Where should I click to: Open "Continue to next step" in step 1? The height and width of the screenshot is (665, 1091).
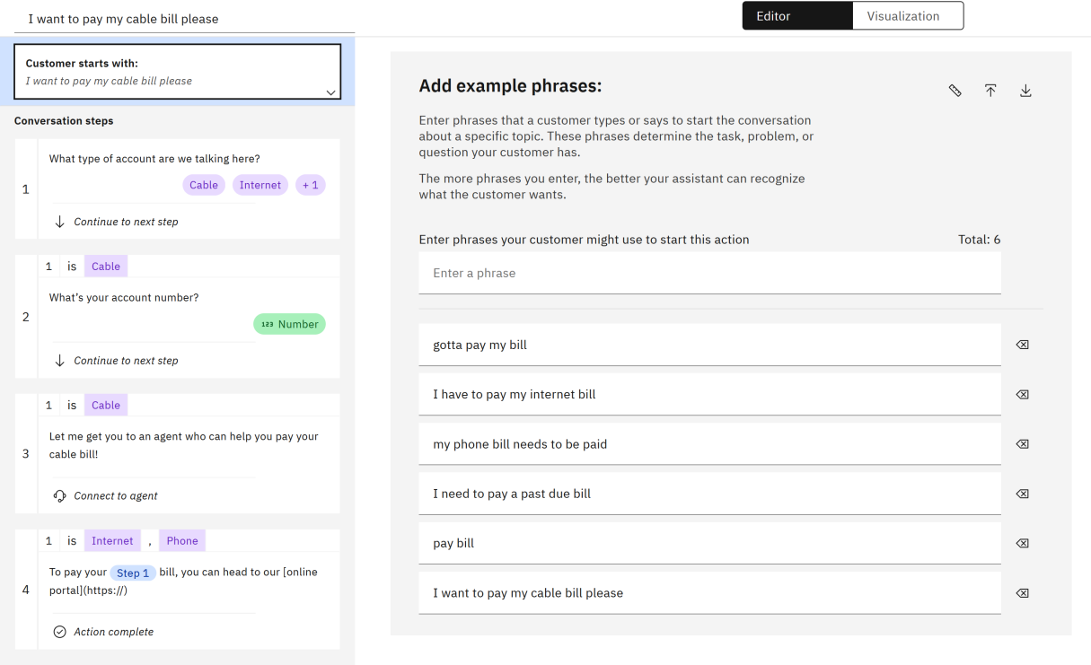(126, 222)
